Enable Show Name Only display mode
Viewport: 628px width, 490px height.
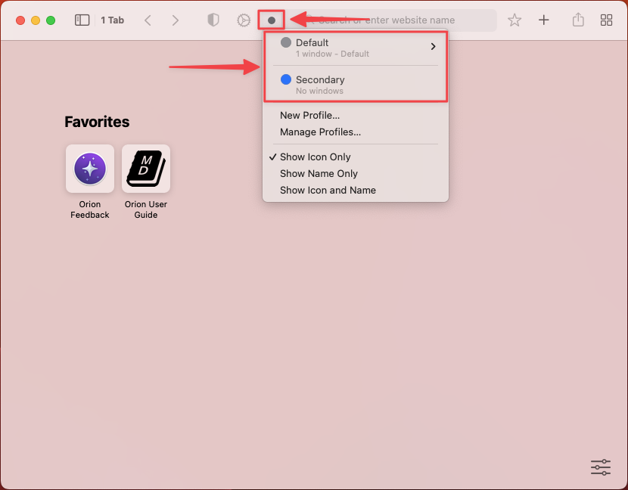pyautogui.click(x=319, y=173)
